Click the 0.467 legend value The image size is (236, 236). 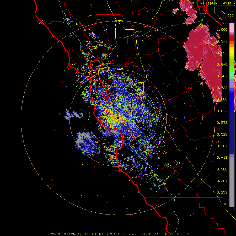point(222,146)
